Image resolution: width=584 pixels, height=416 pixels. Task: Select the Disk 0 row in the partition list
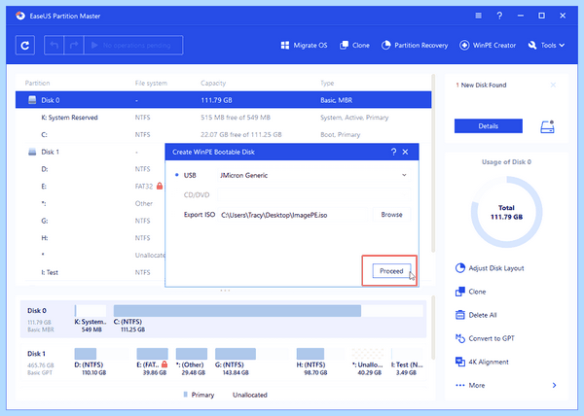224,100
